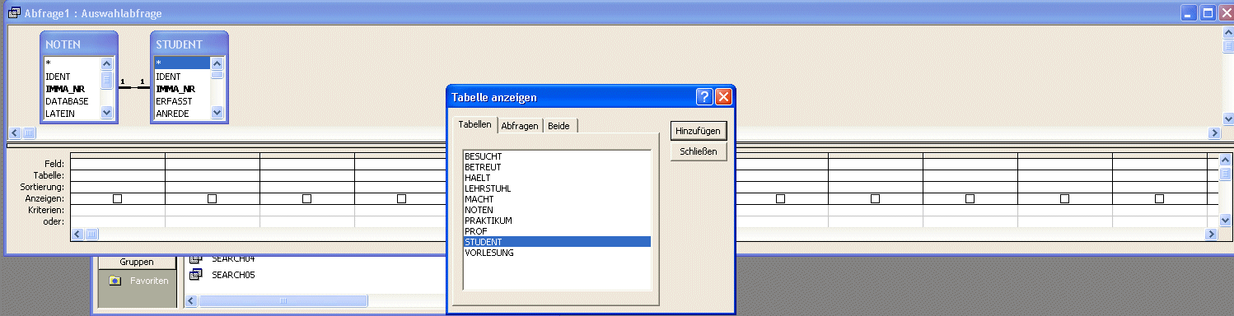The width and height of the screenshot is (1234, 316).
Task: Click NOTEN field list scroll-down arrow
Action: pos(107,113)
